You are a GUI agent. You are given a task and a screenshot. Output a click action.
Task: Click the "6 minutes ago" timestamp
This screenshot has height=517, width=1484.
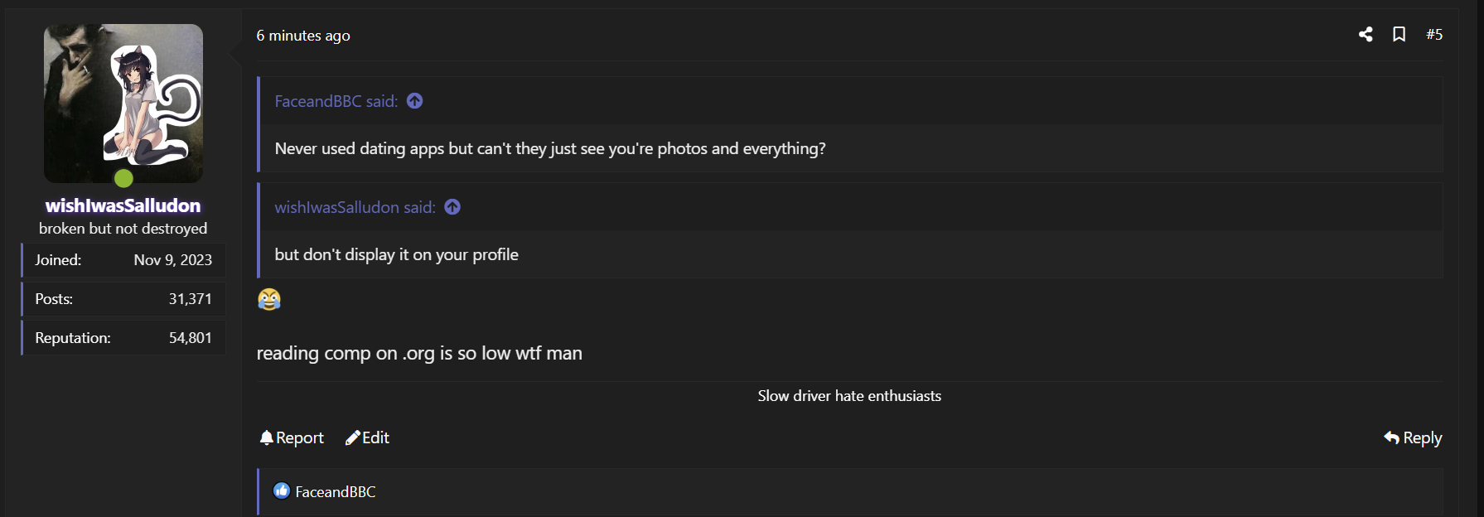point(303,36)
